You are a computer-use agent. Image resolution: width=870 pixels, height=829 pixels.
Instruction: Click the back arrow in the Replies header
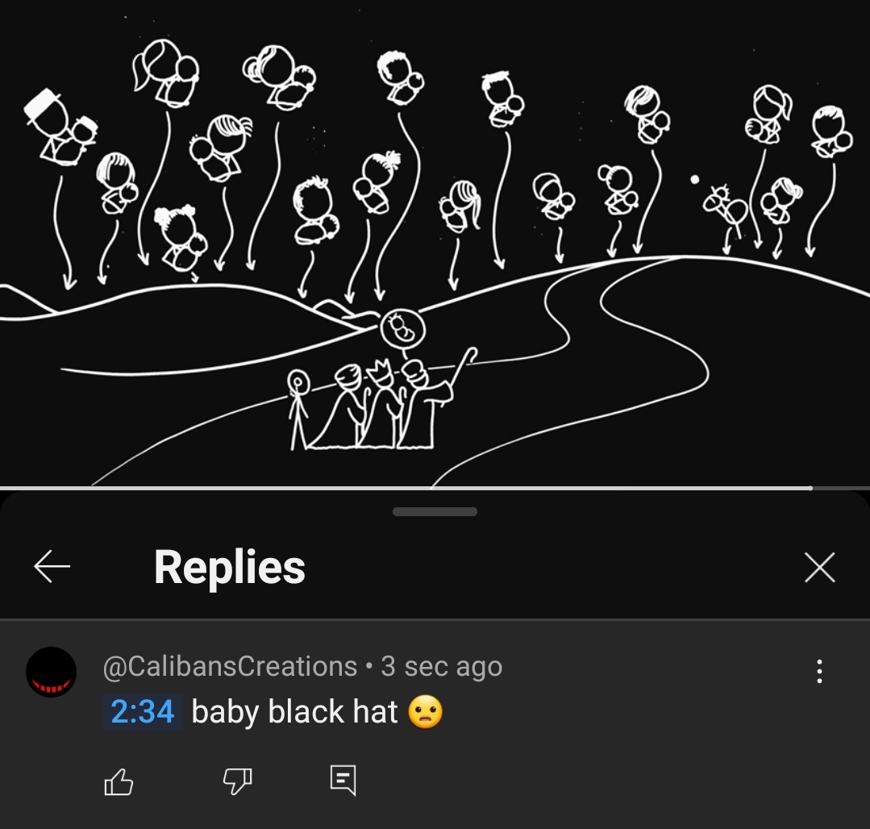pos(52,567)
